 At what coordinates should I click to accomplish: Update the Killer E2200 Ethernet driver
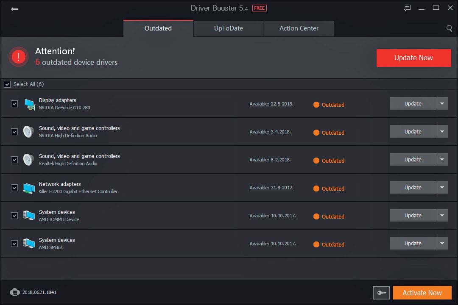tap(413, 187)
